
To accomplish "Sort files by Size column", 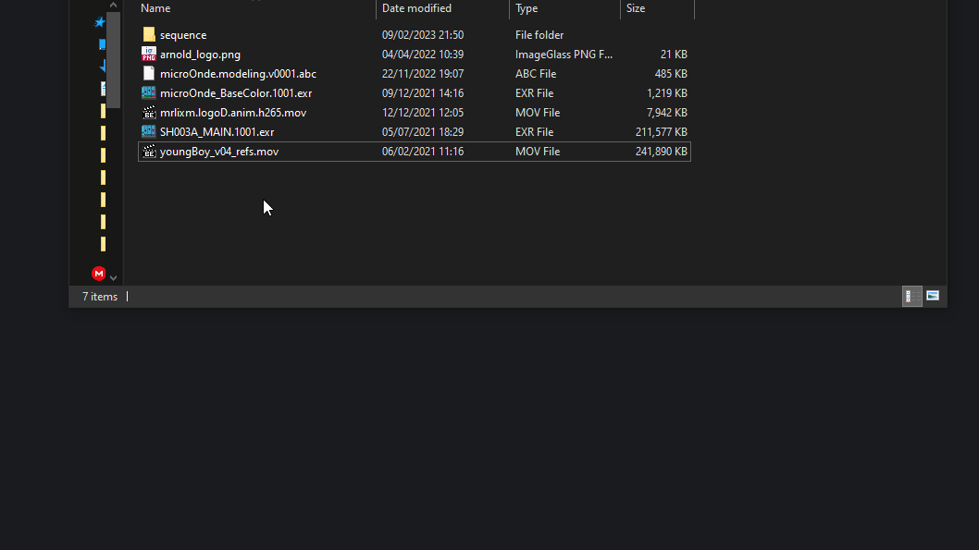I will 636,8.
